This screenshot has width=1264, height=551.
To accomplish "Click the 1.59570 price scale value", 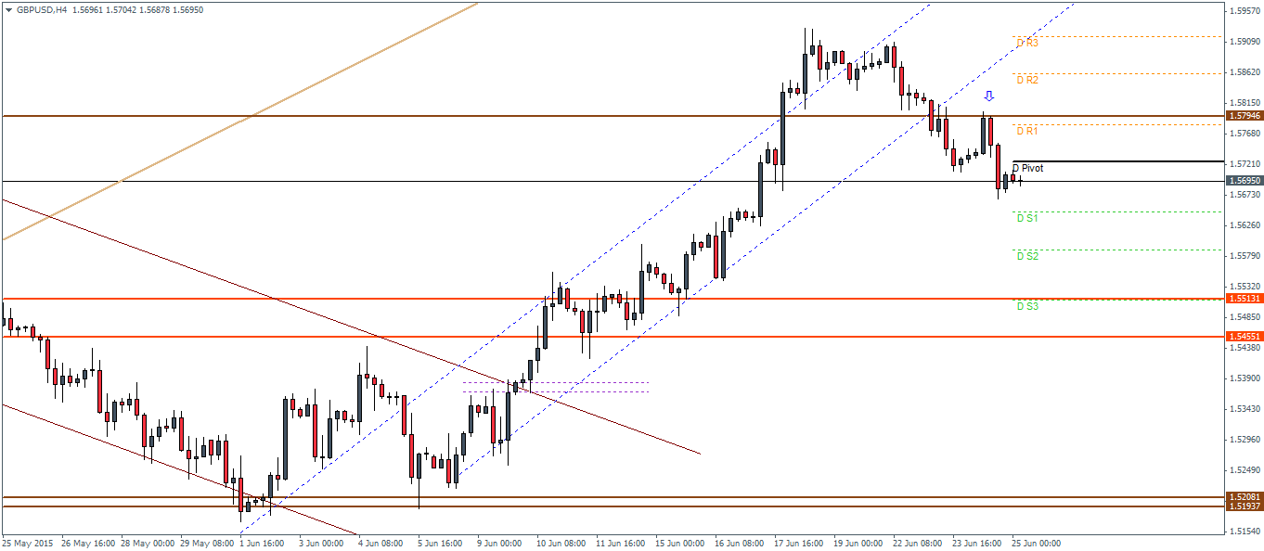I will tap(1245, 11).
